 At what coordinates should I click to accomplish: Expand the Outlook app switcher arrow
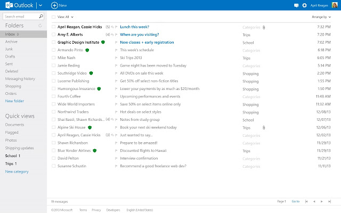[40, 5]
